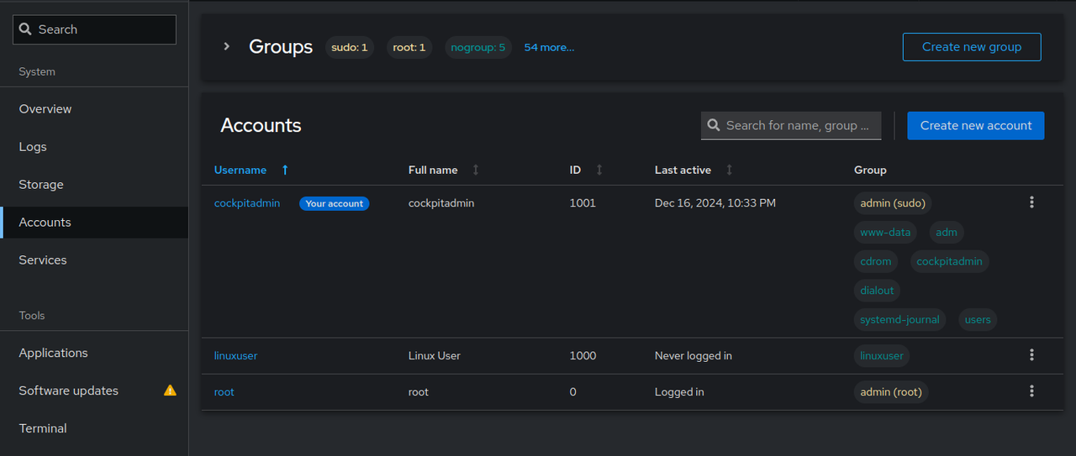Open the Logs page

(x=94, y=147)
